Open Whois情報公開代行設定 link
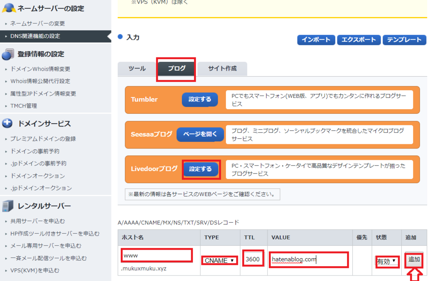Screen dimensions: 434x281 coord(40,81)
